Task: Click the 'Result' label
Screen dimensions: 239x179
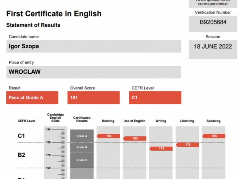Action: [x=15, y=88]
